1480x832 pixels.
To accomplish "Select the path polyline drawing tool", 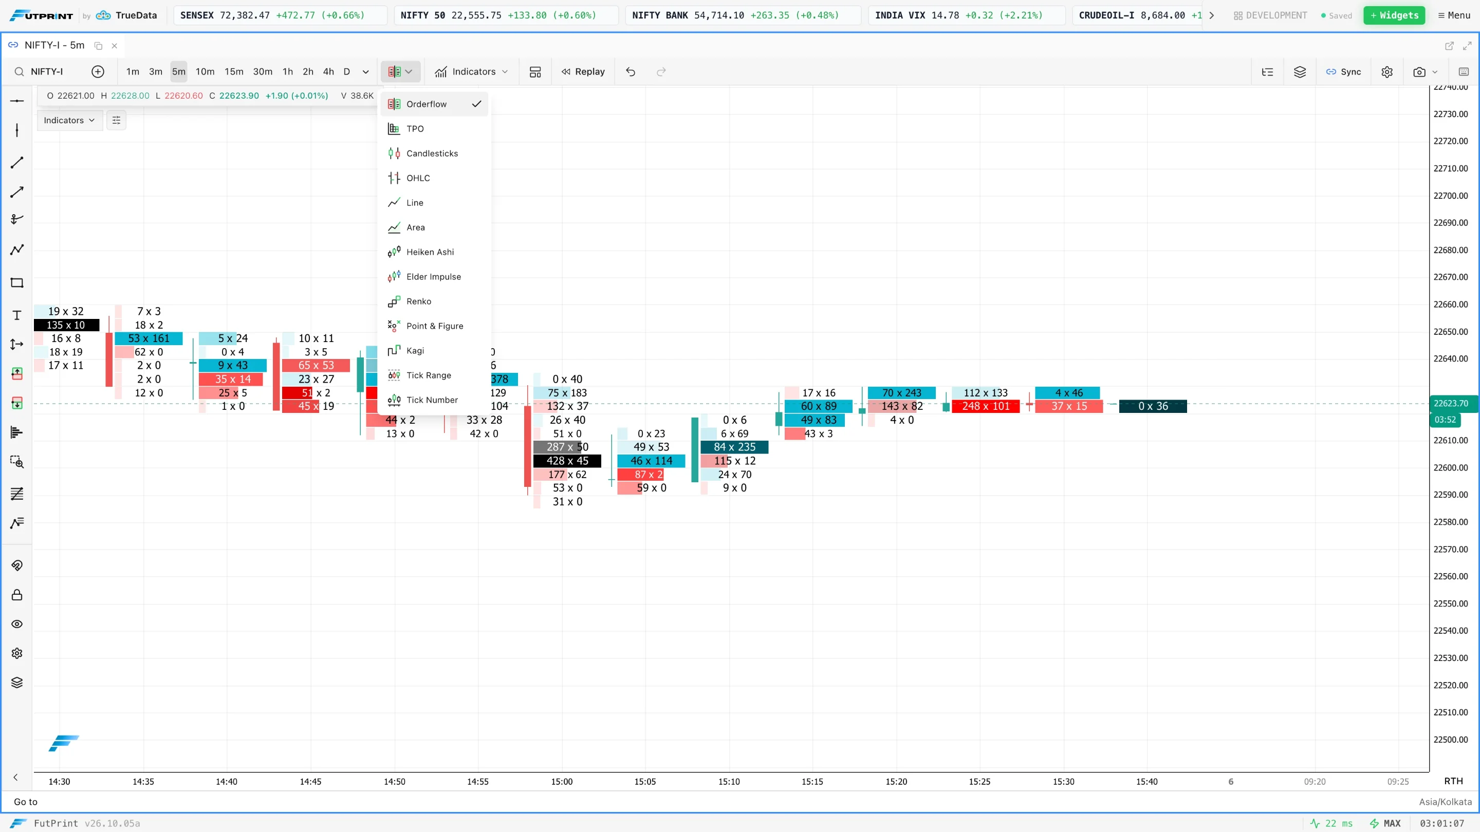I will point(16,249).
